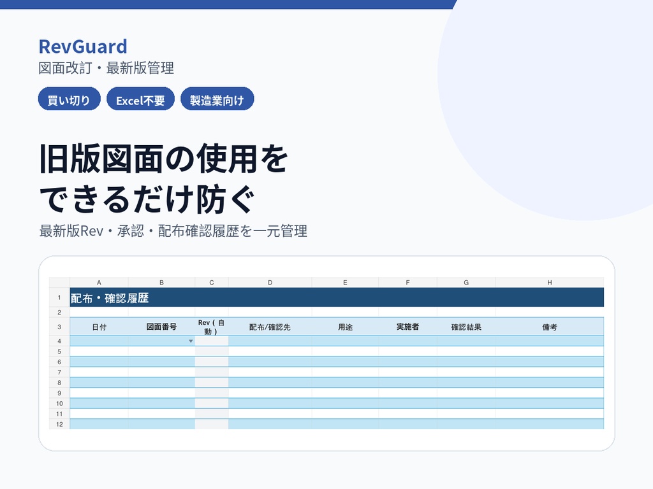Select spreadsheet column G header
The height and width of the screenshot is (489, 653).
point(466,282)
